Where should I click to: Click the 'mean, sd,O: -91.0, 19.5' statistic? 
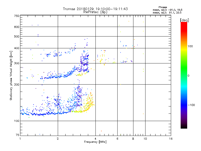tap(168, 10)
